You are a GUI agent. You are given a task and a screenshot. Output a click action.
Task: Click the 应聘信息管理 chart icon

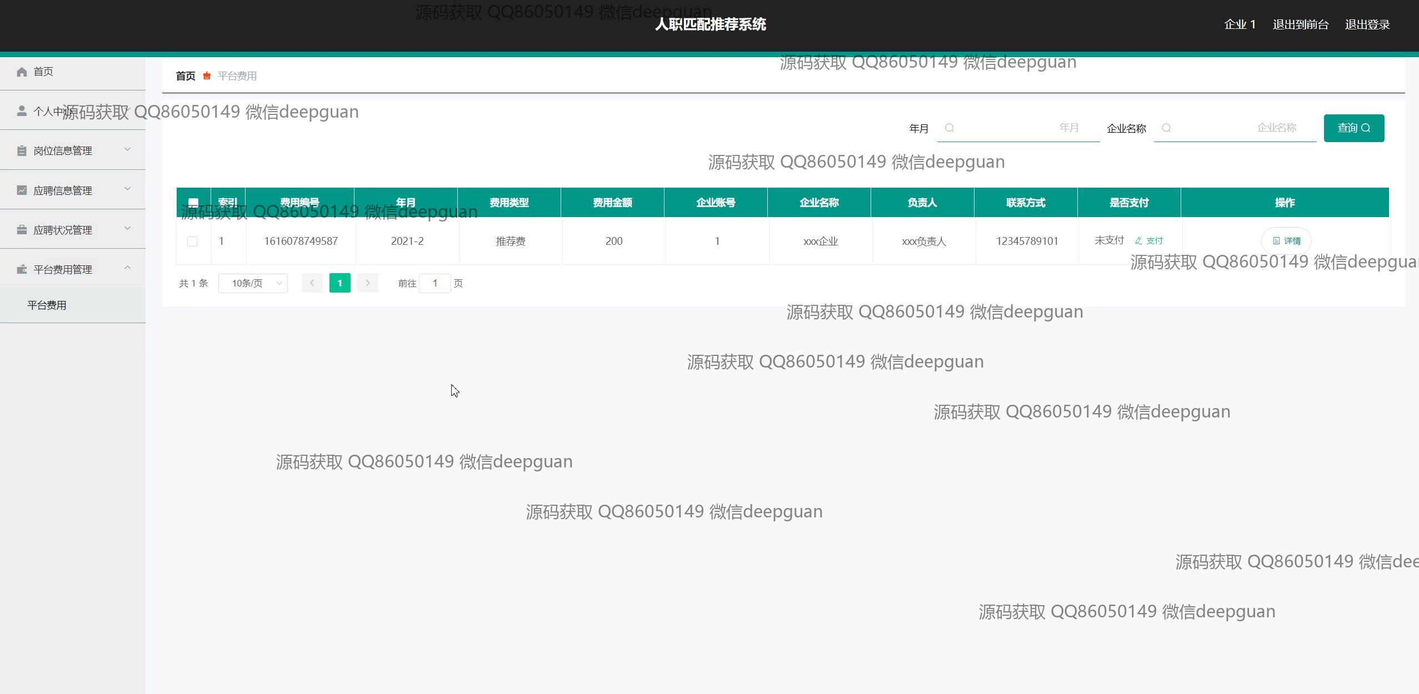(22, 190)
